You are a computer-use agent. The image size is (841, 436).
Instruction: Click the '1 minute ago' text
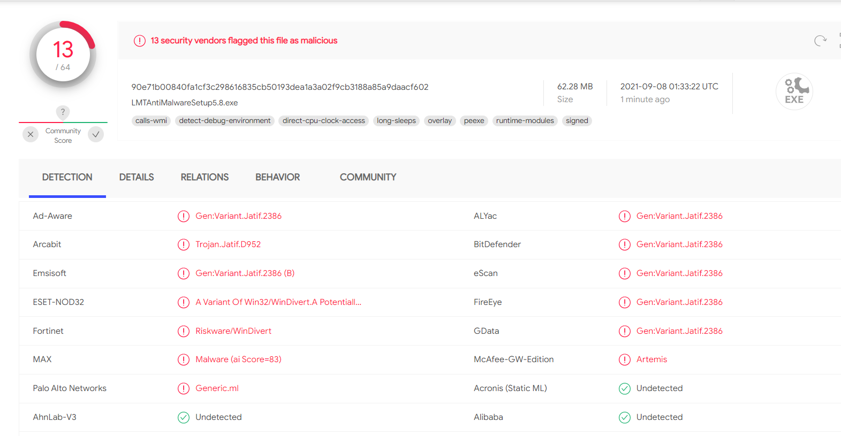click(645, 100)
